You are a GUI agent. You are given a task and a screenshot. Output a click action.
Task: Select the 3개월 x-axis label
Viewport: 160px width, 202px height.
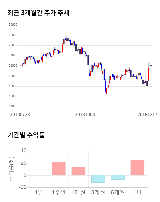click(98, 192)
